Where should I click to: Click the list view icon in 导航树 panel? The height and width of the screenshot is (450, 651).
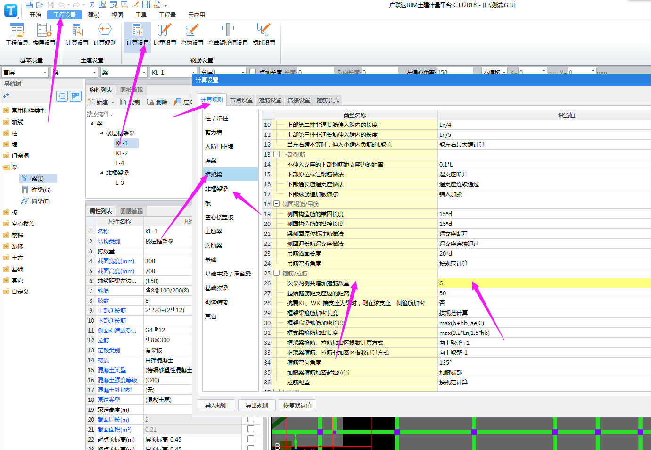coord(62,96)
